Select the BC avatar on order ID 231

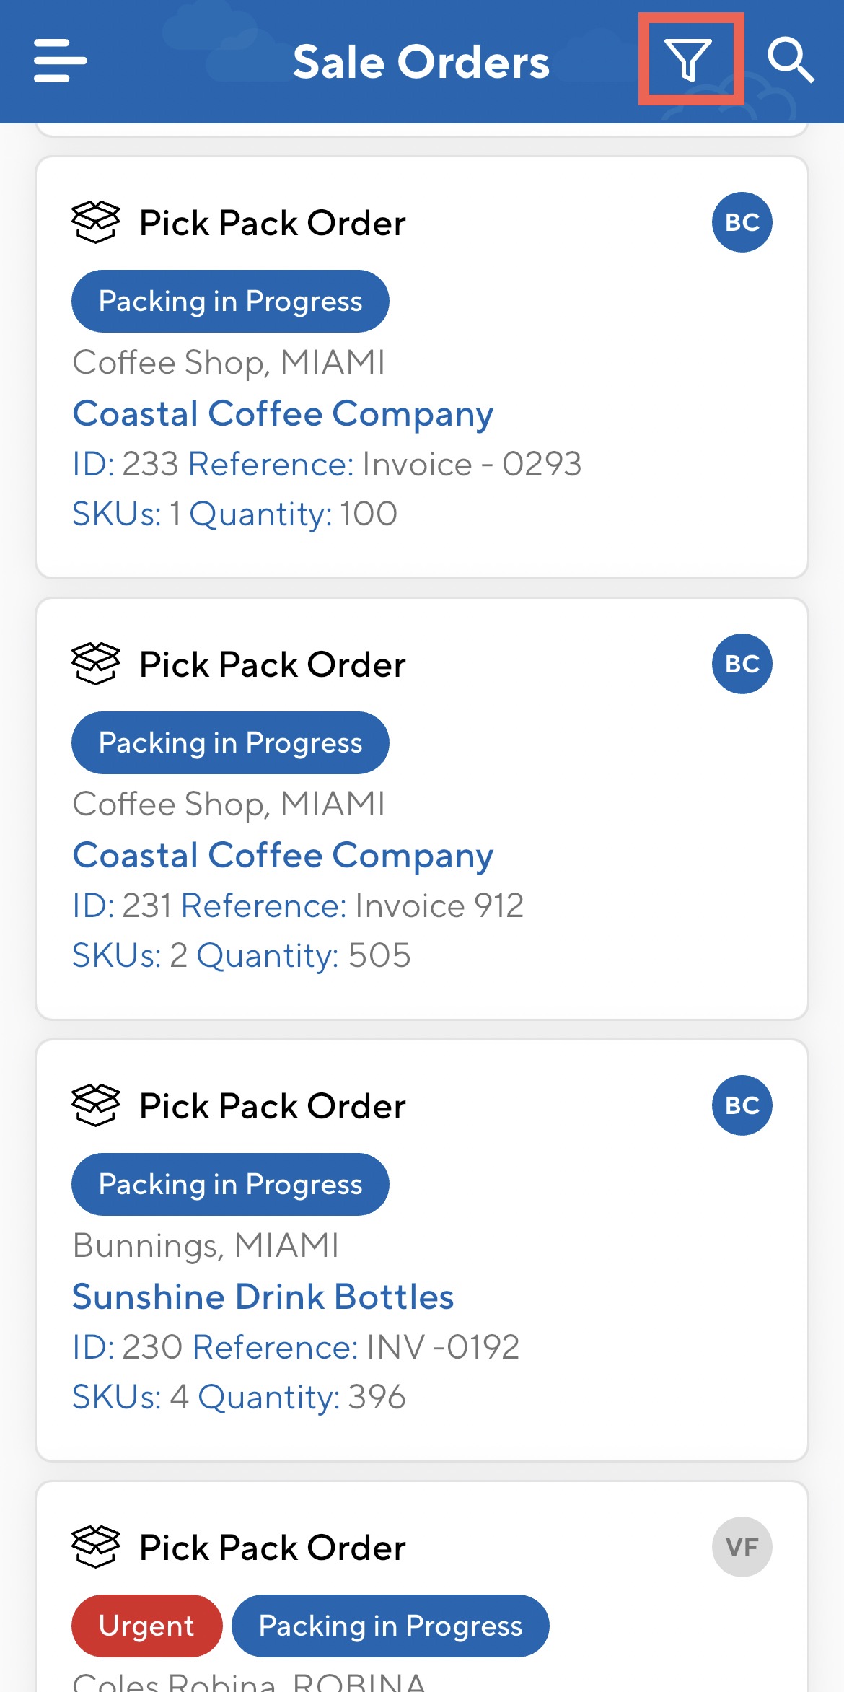[741, 662]
